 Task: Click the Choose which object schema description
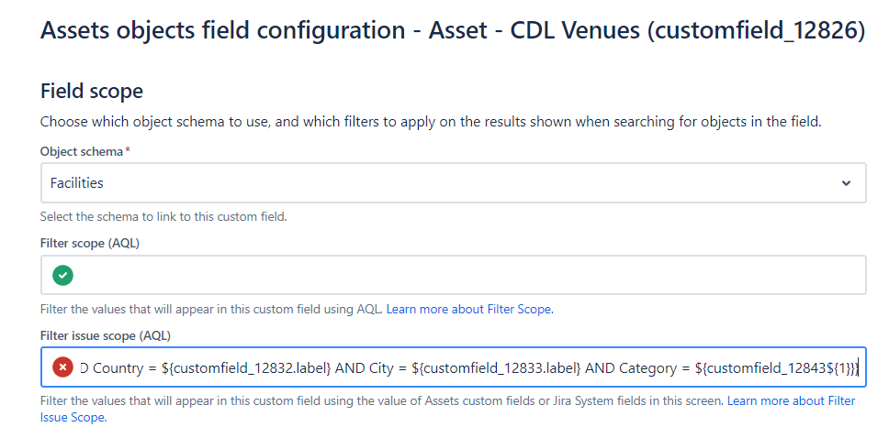(431, 122)
